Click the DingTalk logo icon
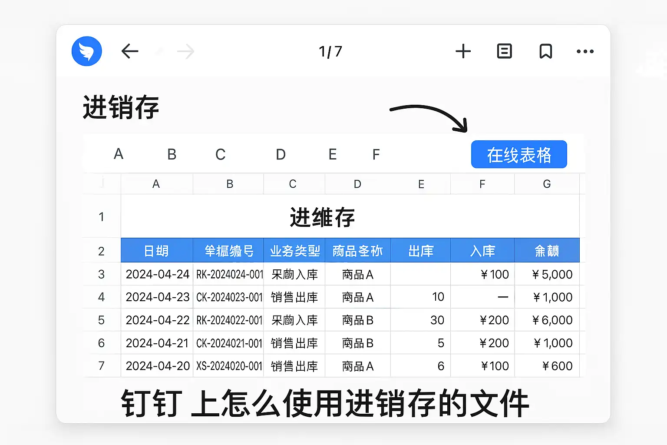Viewport: 667px width, 445px height. (87, 51)
